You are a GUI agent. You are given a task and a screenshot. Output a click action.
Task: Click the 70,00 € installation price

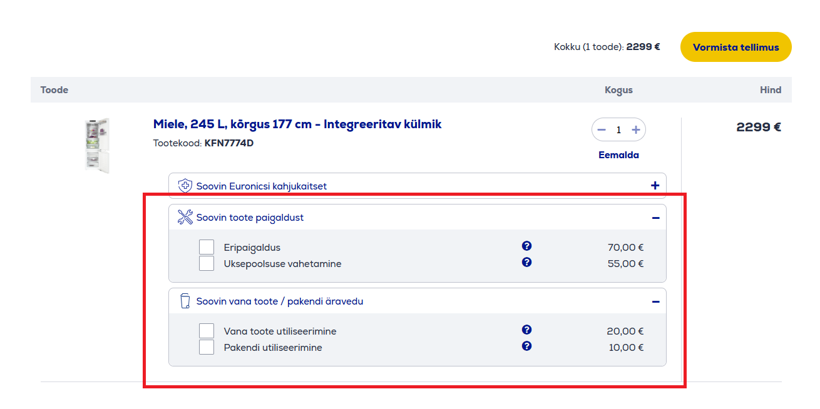pos(626,248)
